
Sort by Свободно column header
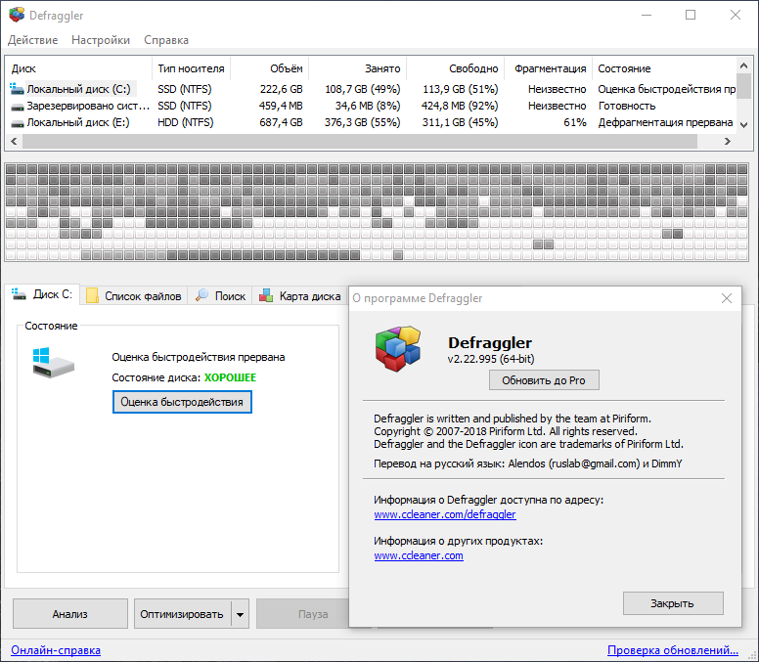point(456,68)
